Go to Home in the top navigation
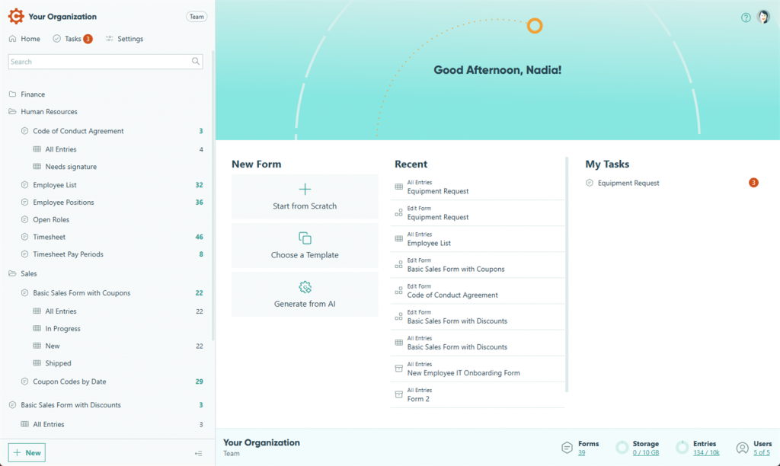780x466 pixels. (x=24, y=38)
